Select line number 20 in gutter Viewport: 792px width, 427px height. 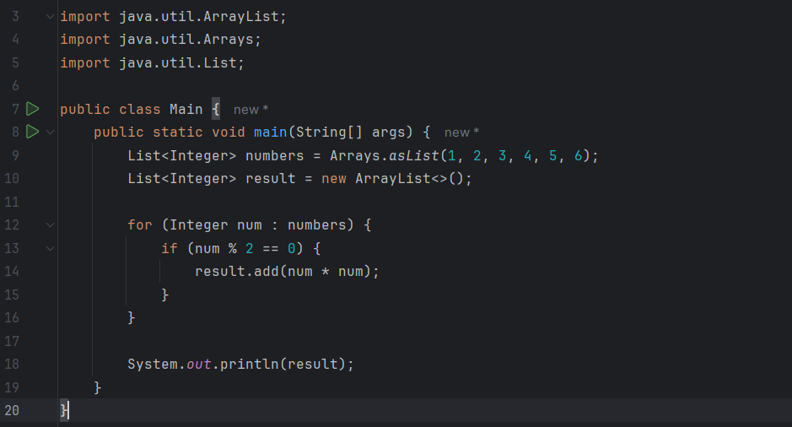(x=12, y=410)
